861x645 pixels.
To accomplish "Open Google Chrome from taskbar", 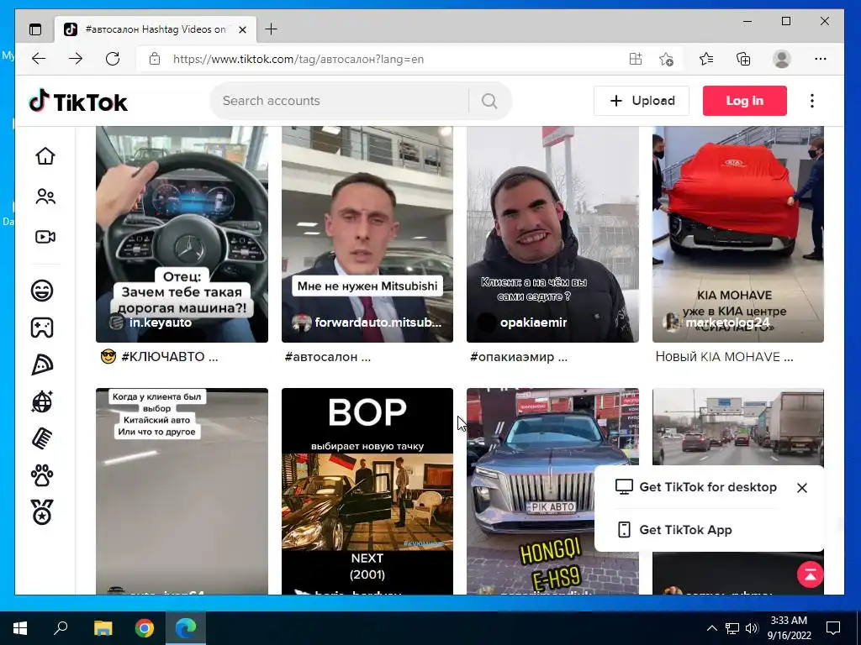I will [145, 628].
